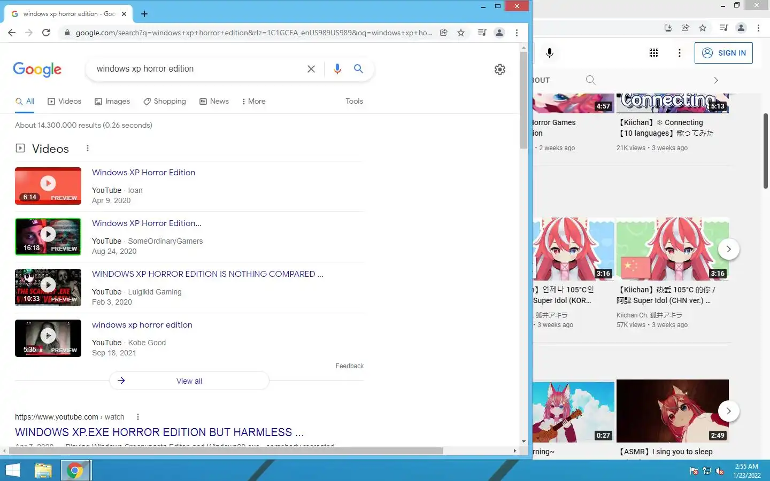Open the search Tools options
Viewport: 770px width, 481px height.
pyautogui.click(x=354, y=102)
